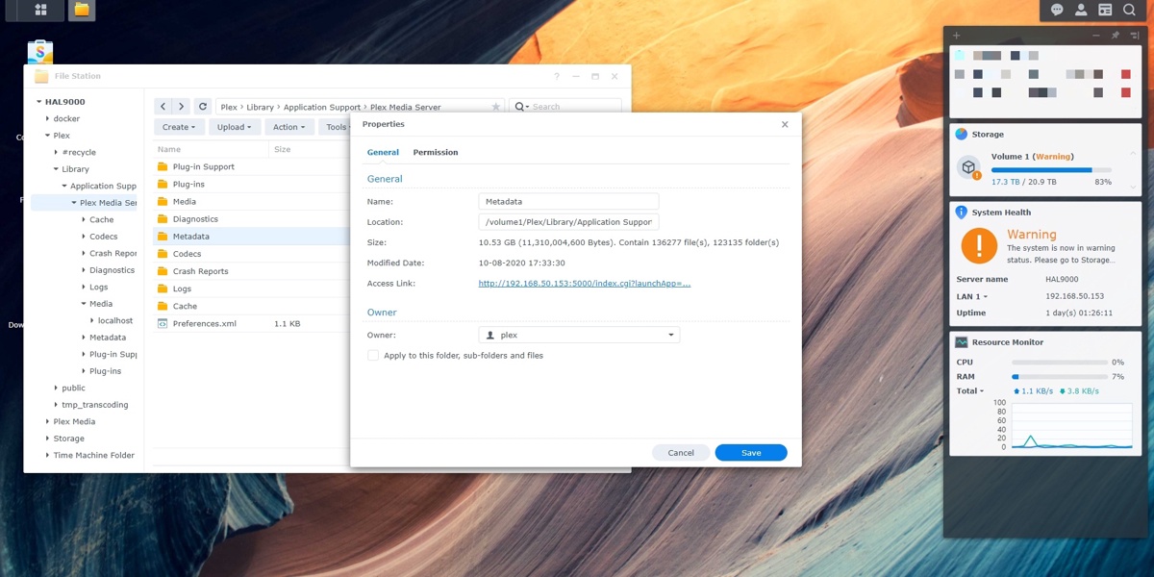This screenshot has height=577, width=1154.
Task: Select the Diagnostics folder row in file list
Action: click(x=251, y=219)
